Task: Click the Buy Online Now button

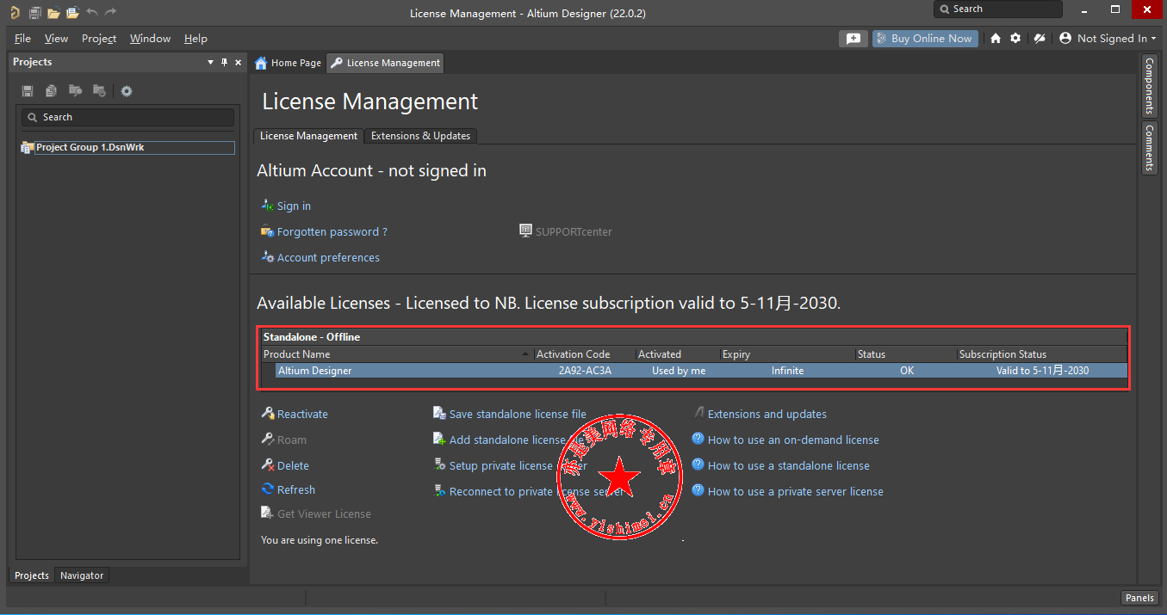Action: point(925,39)
